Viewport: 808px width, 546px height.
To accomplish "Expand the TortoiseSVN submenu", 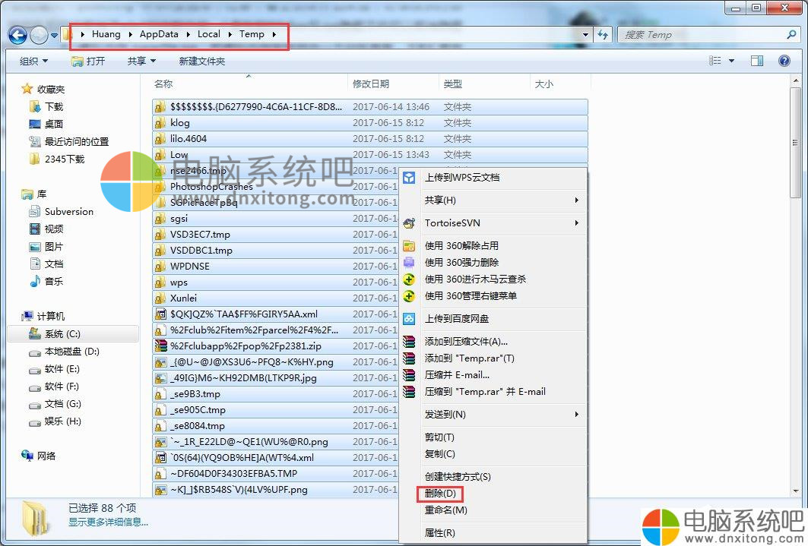I will point(576,223).
